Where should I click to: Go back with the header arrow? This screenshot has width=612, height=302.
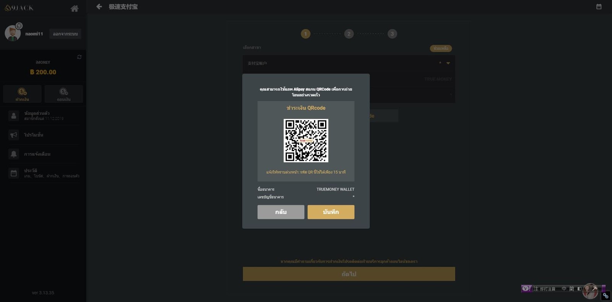(99, 7)
